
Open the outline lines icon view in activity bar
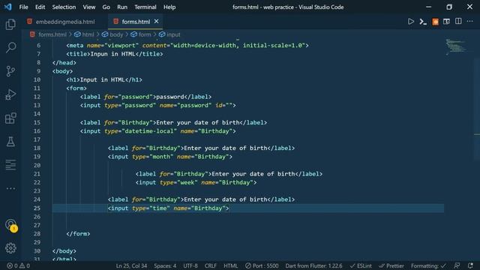(x=10, y=165)
